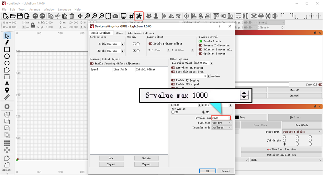Toggle Fast Whitespace Scan option
The width and height of the screenshot is (323, 175).
point(173,72)
